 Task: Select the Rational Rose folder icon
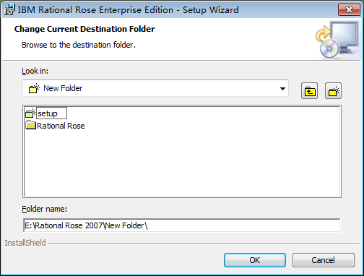pos(30,125)
